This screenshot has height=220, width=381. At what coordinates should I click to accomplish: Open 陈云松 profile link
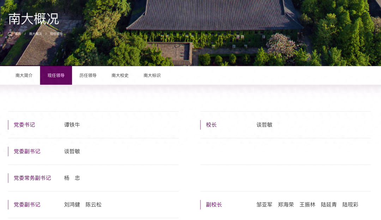pyautogui.click(x=93, y=205)
